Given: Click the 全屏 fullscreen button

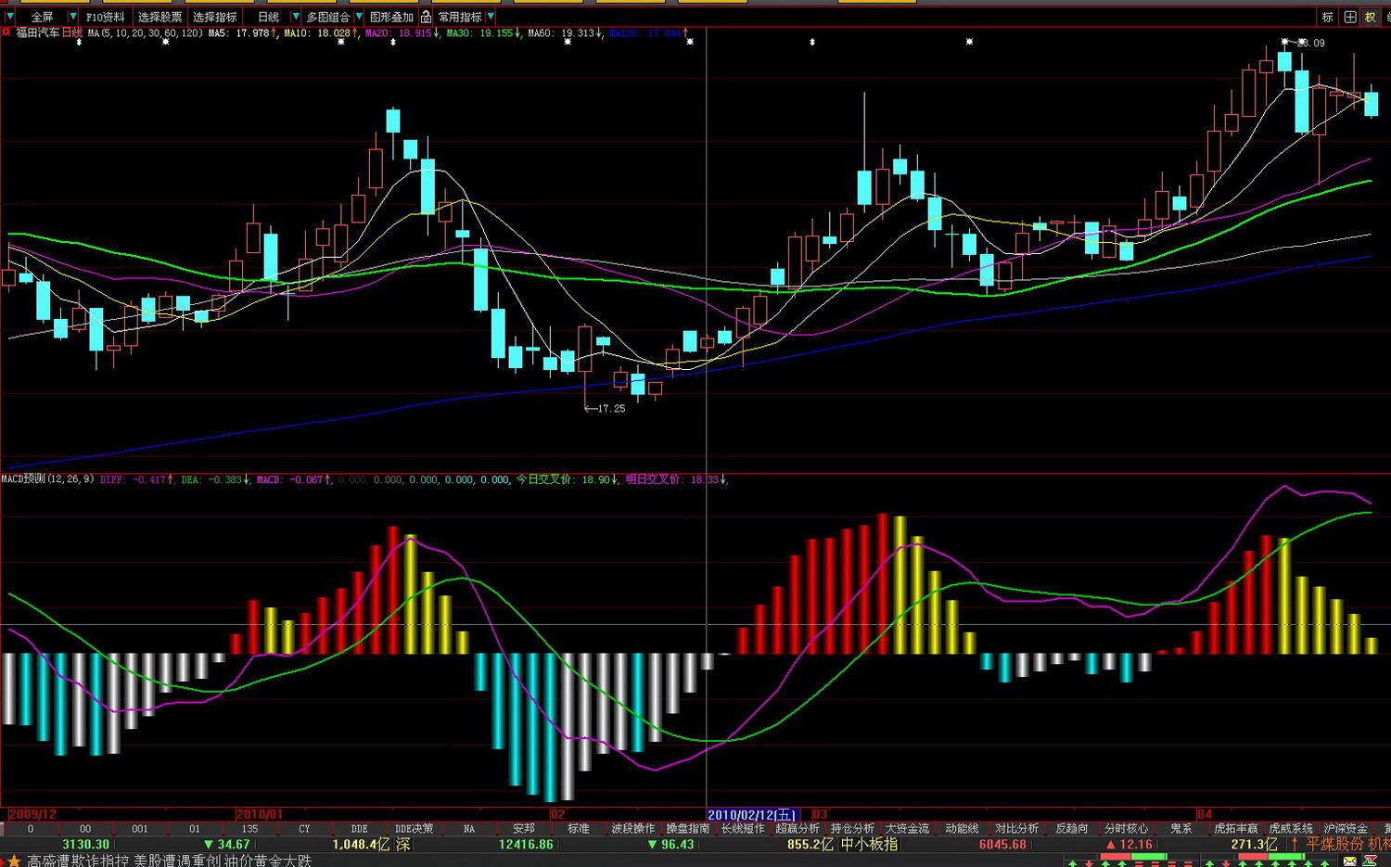Looking at the screenshot, I should point(42,17).
